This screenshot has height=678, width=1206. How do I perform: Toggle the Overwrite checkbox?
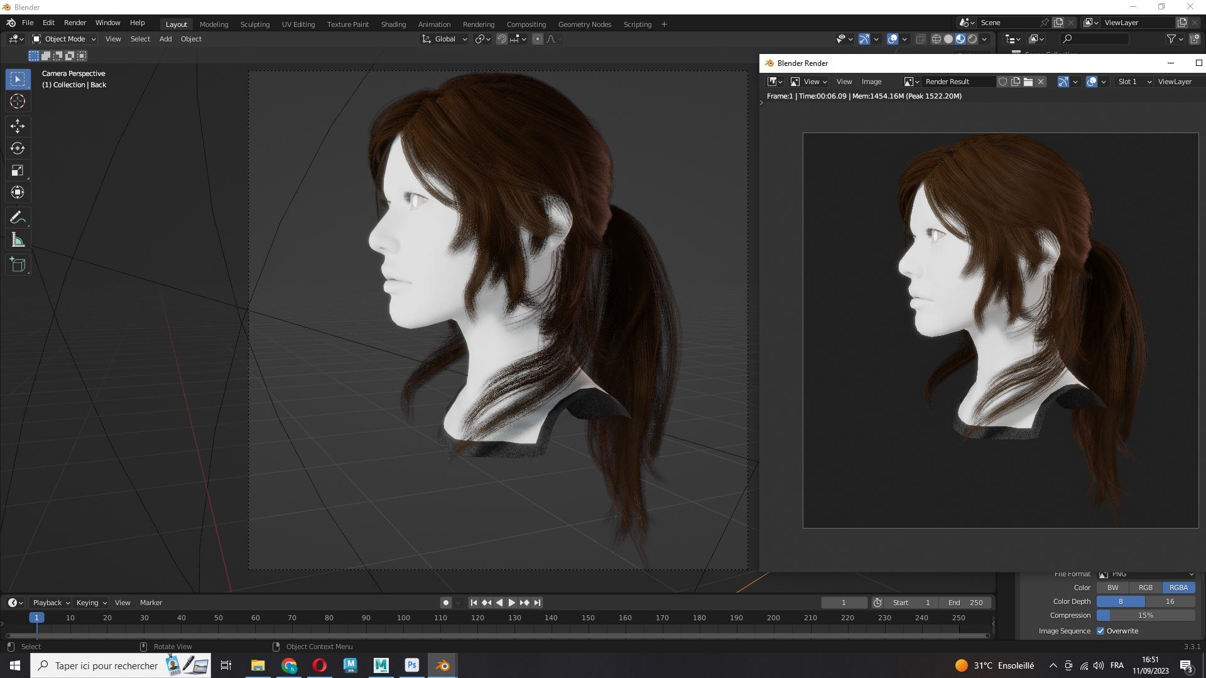point(1100,631)
